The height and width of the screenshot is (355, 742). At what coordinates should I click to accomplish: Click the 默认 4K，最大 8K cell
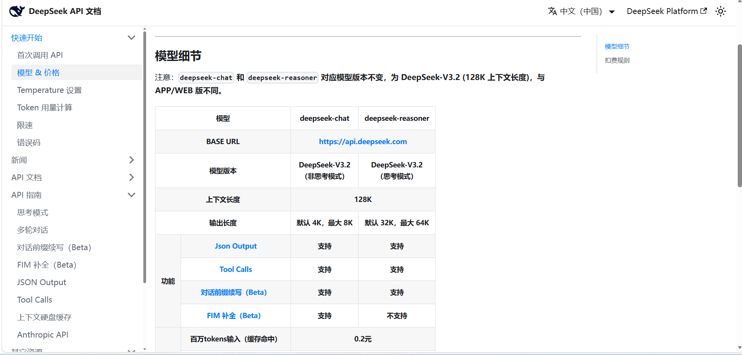click(x=324, y=223)
